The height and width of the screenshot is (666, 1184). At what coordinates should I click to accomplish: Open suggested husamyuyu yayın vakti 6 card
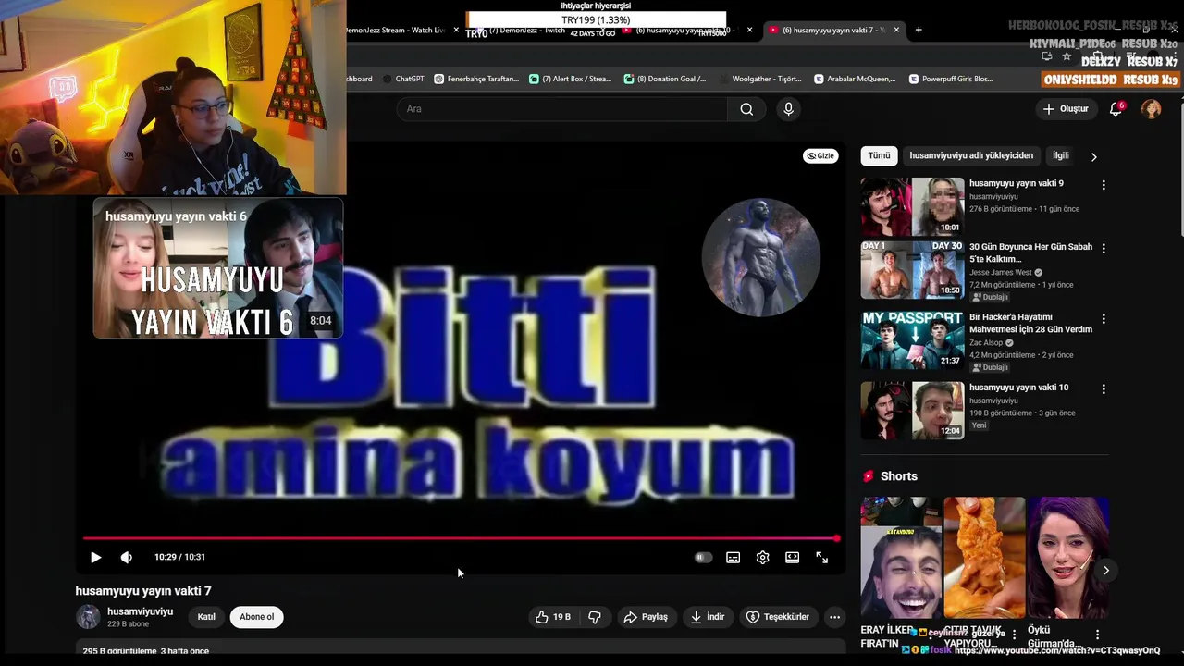[218, 268]
